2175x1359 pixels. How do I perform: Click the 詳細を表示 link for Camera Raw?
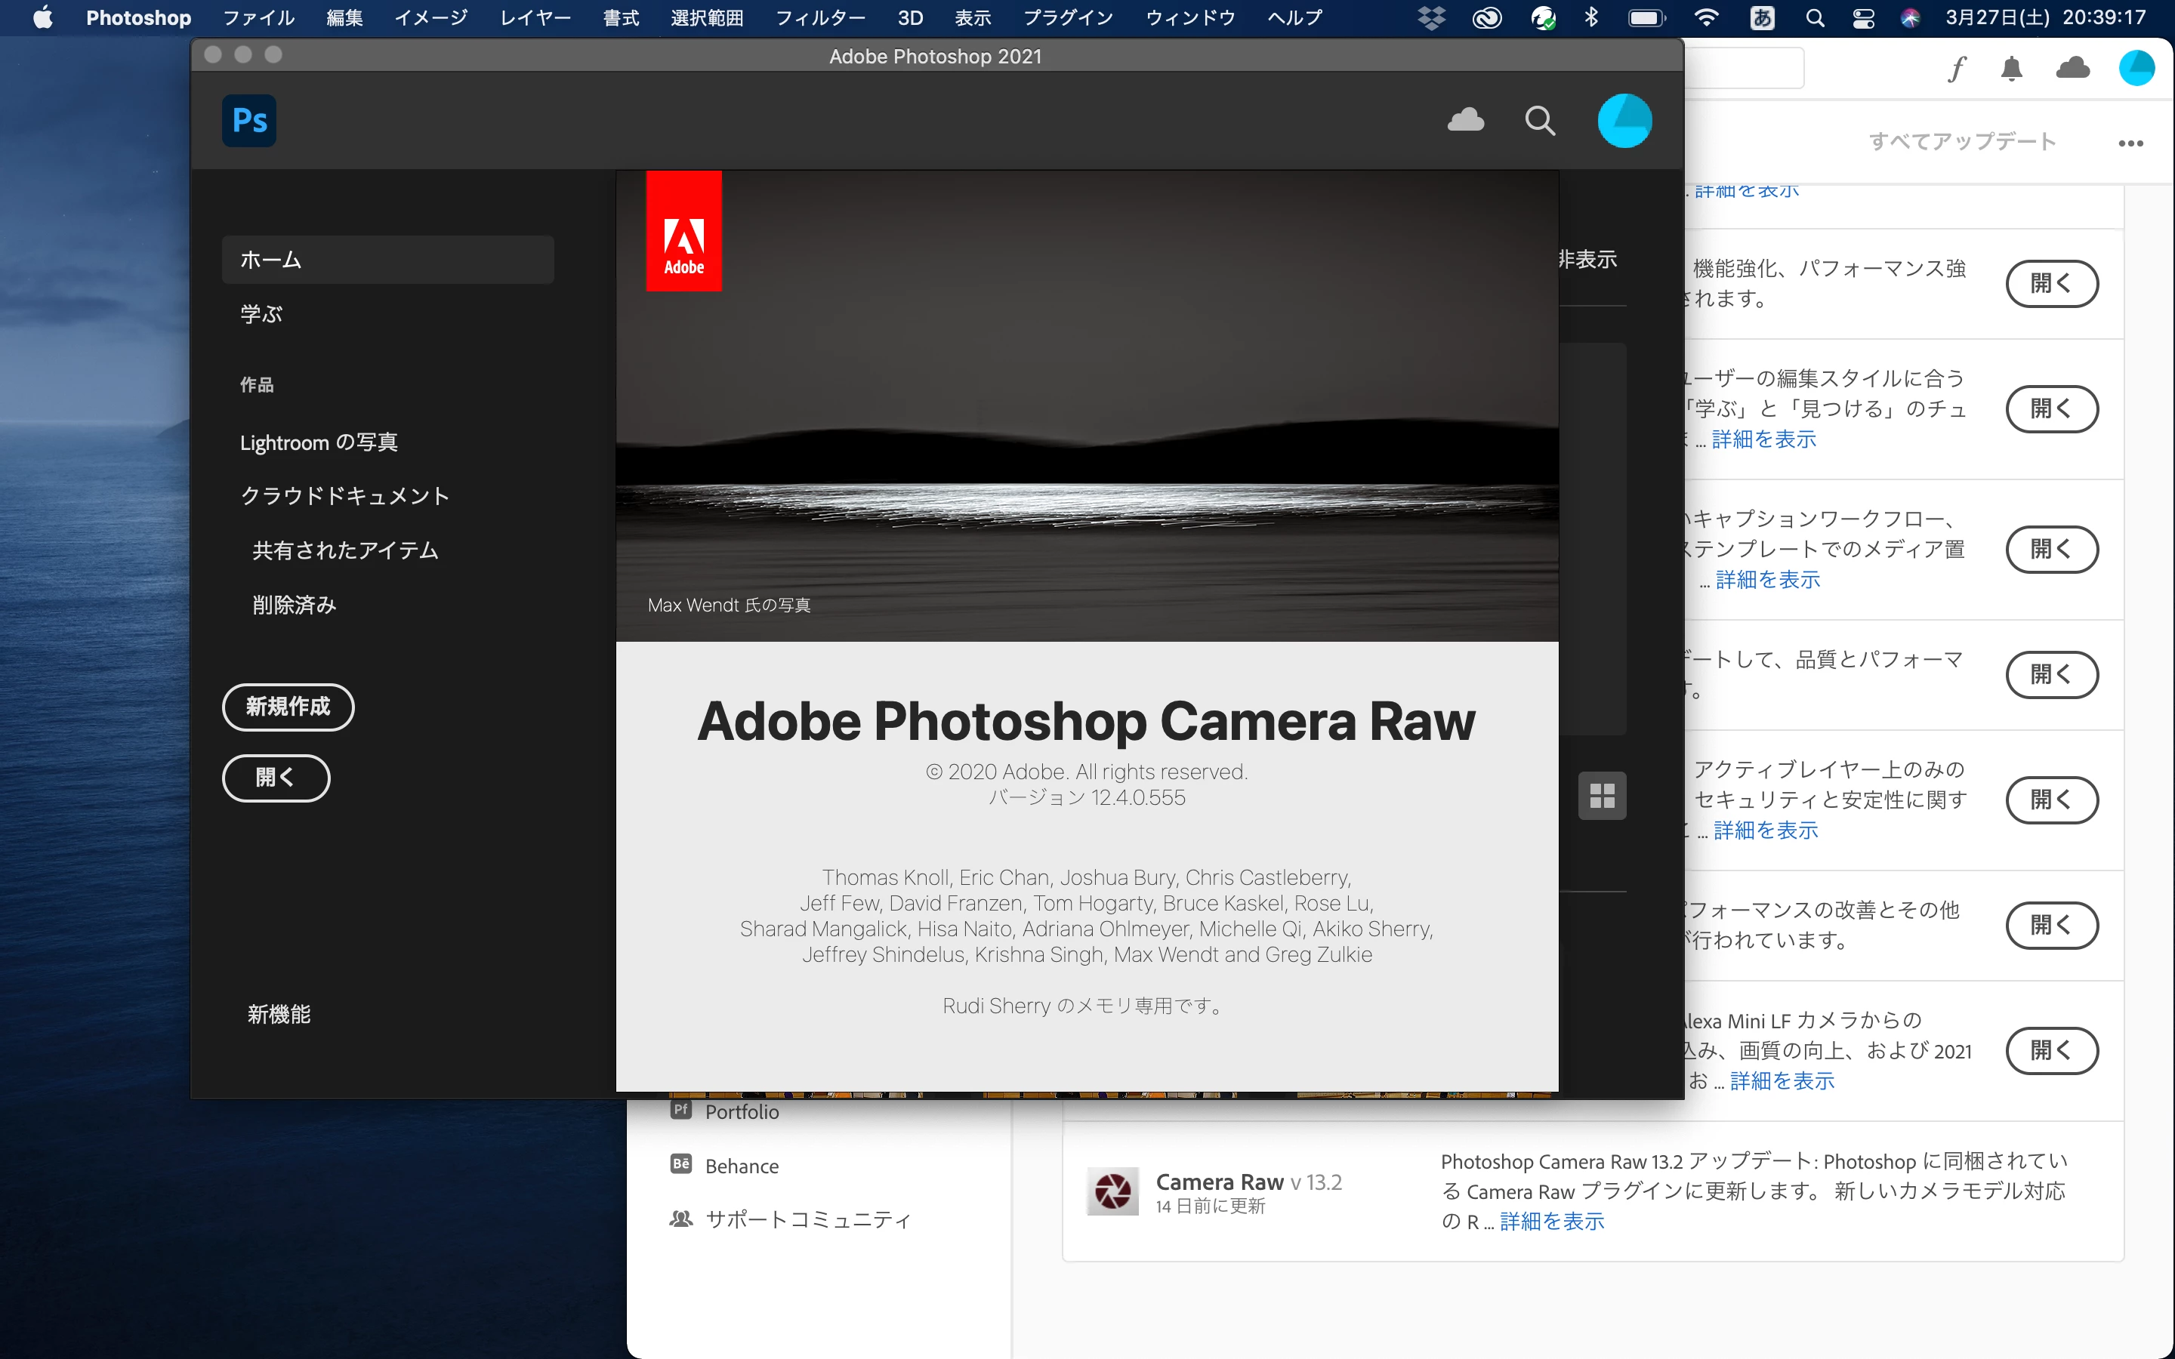point(1551,1222)
